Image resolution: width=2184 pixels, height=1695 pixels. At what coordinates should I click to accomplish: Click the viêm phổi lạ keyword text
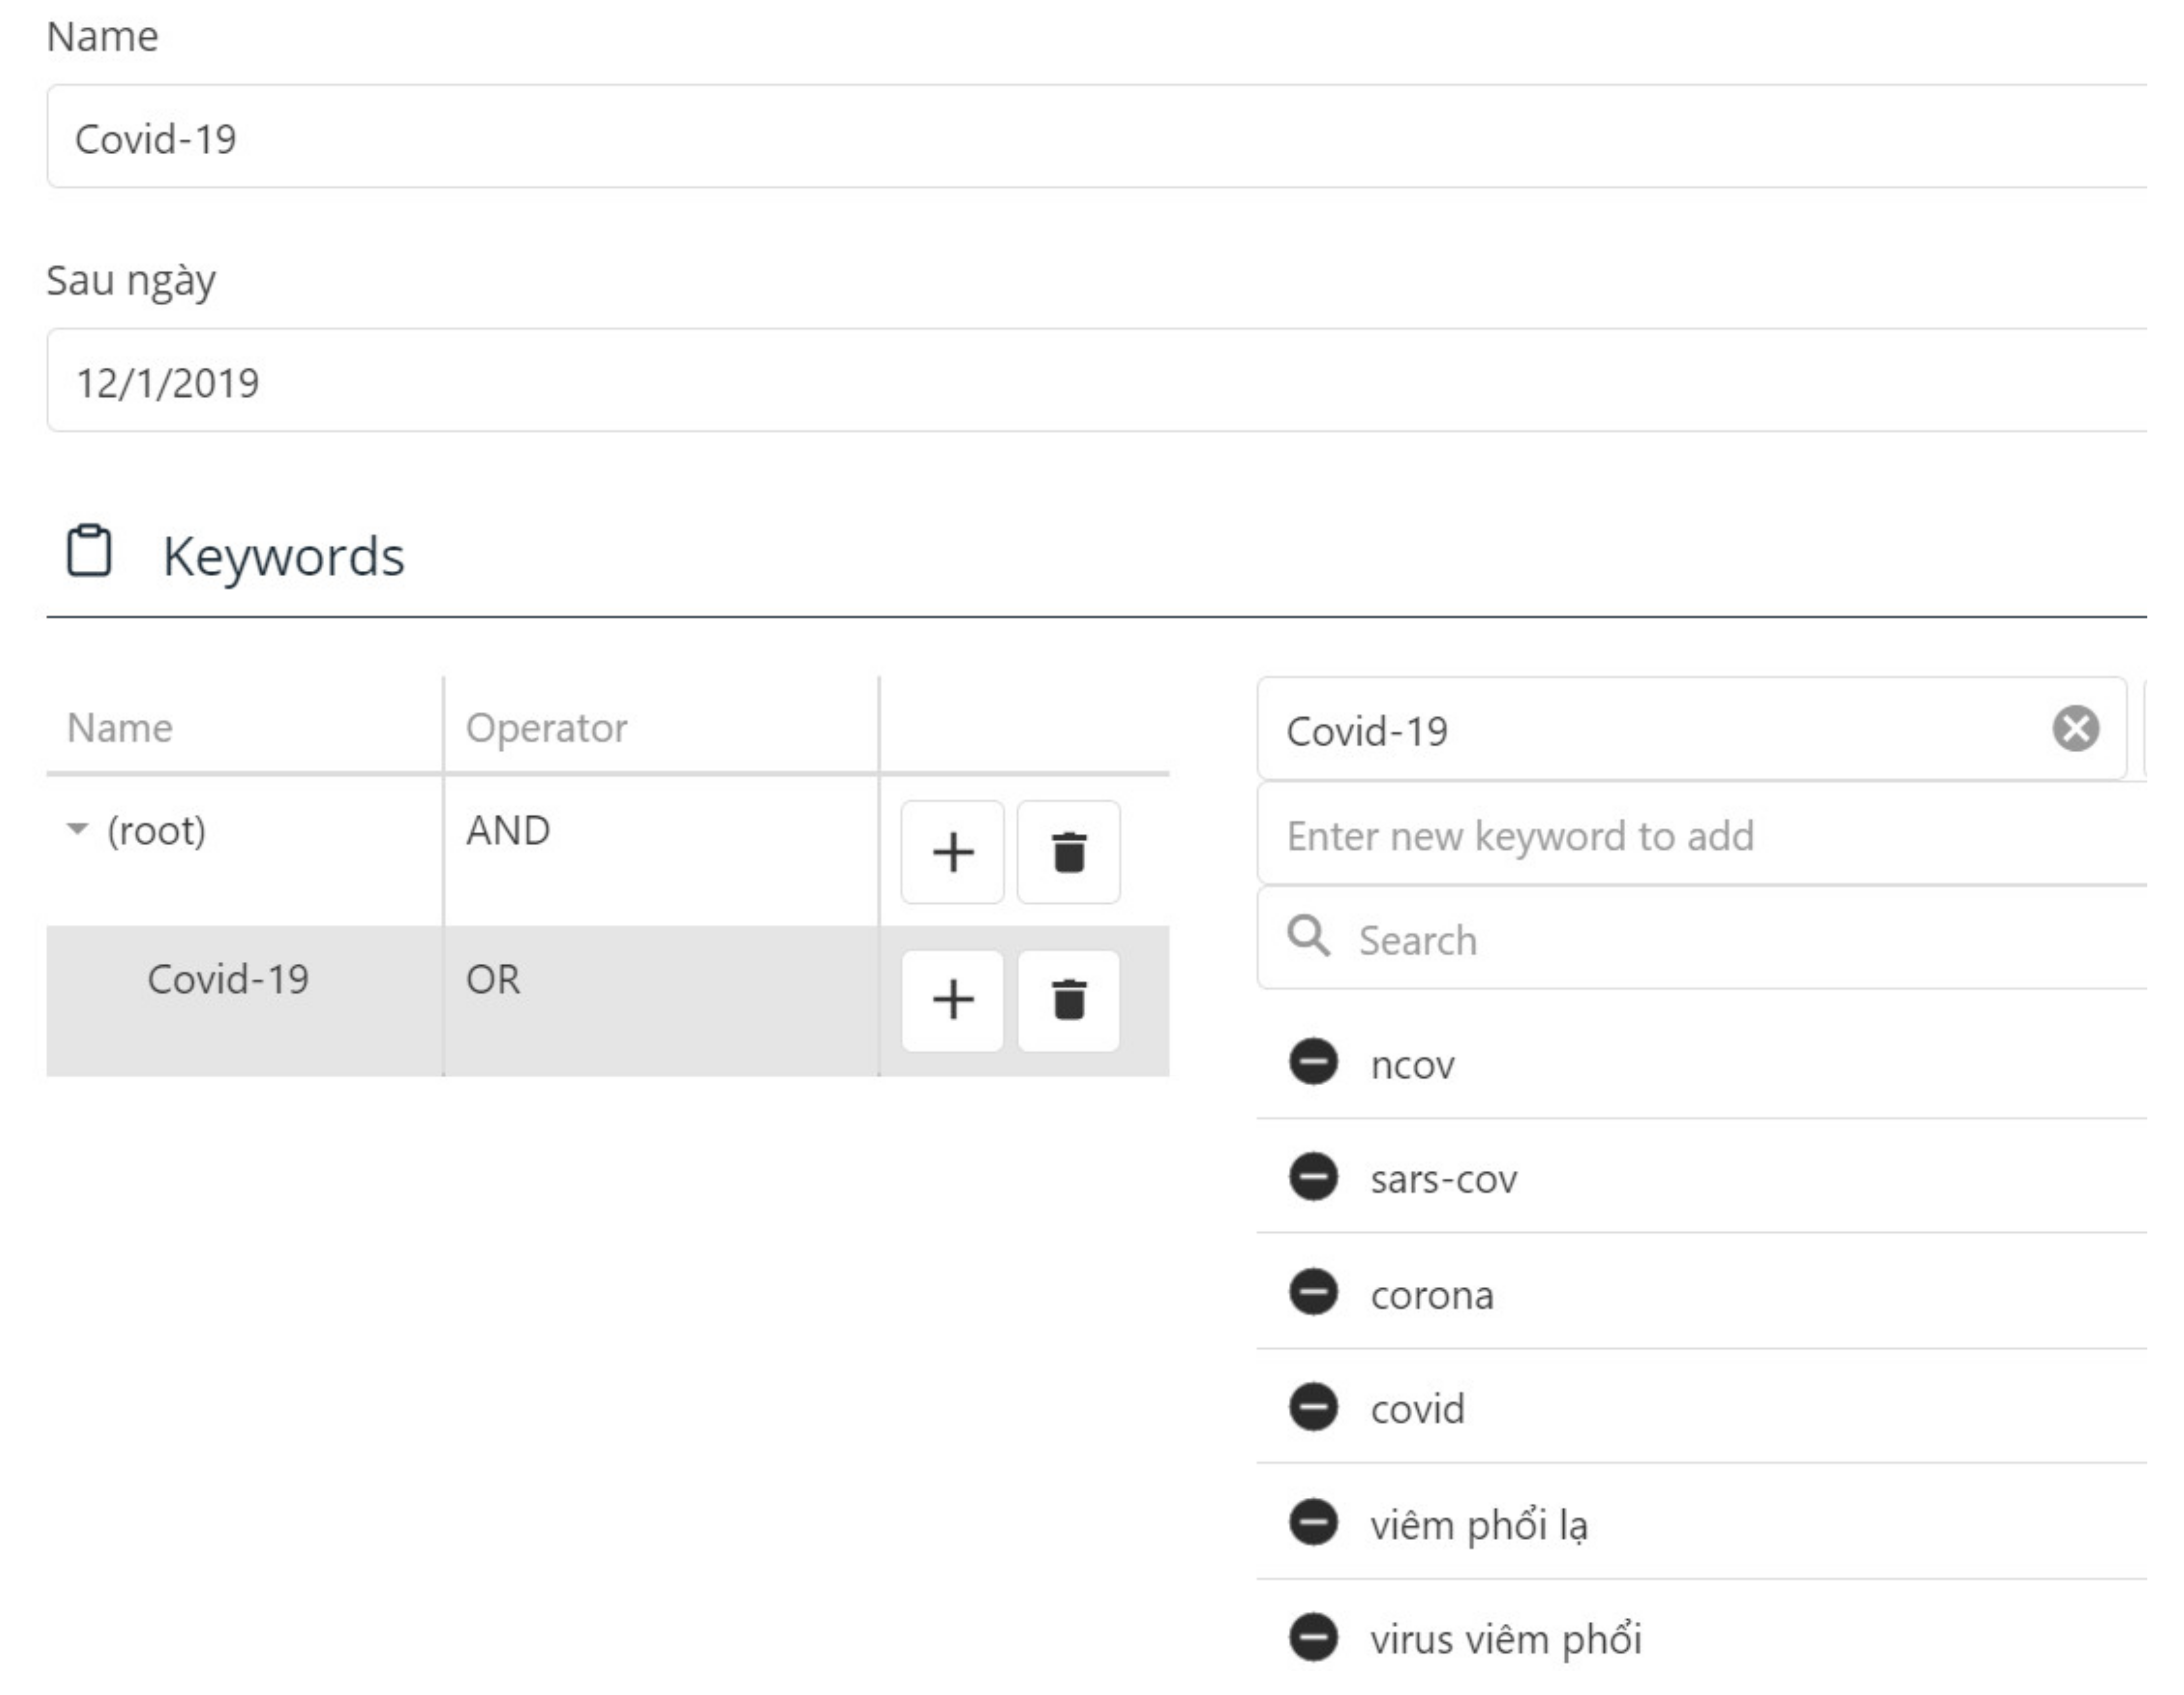[1479, 1525]
